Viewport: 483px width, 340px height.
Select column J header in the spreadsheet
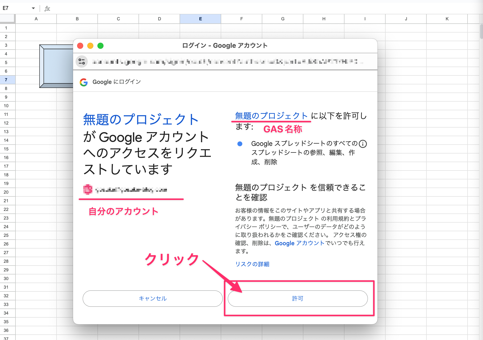[x=406, y=19]
